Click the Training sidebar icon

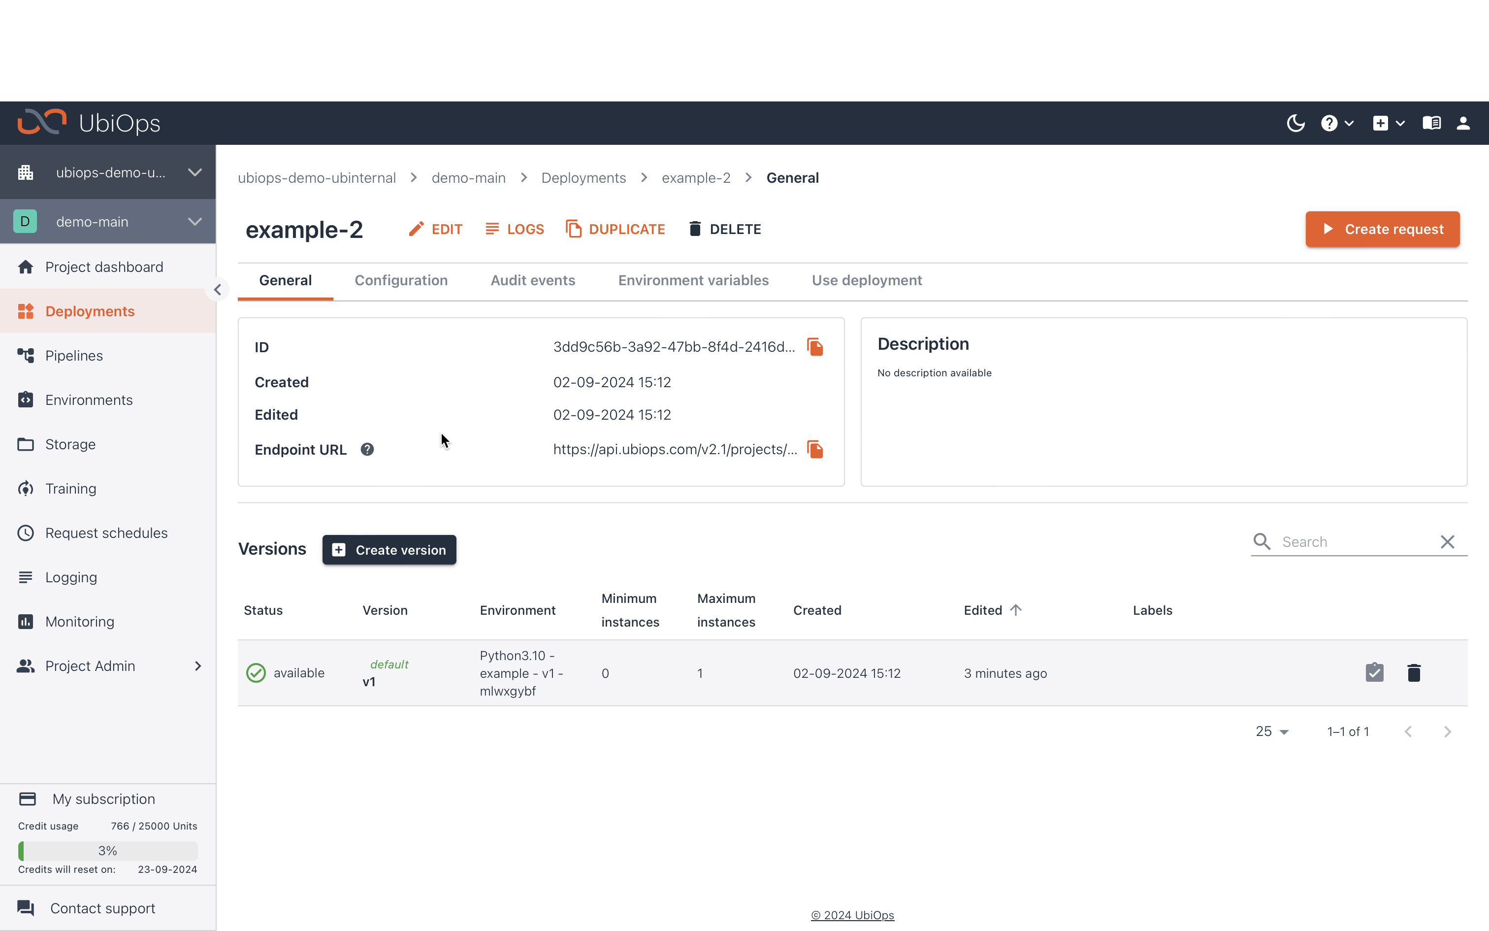(x=70, y=488)
